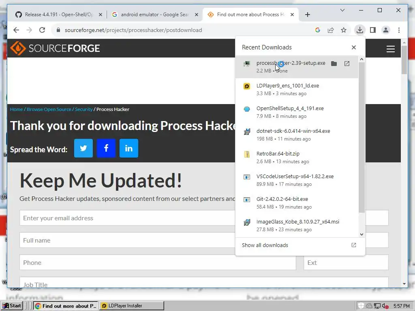The height and width of the screenshot is (311, 415).
Task: Bookmark this page with star icon
Action: 344,30
